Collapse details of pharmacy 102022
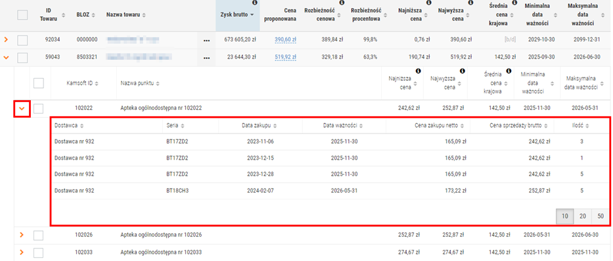Screen dimensions: 613x261 [22, 108]
